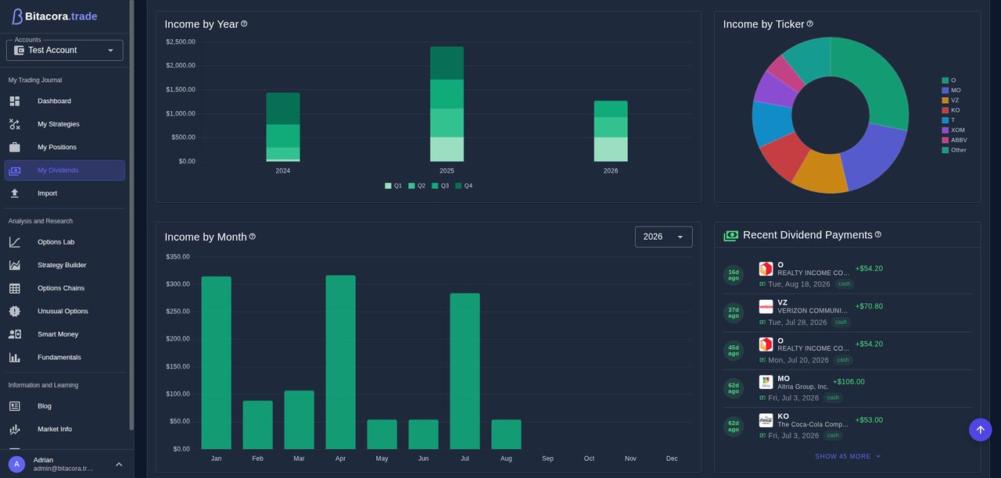Click the Smart Money icon

(x=15, y=334)
